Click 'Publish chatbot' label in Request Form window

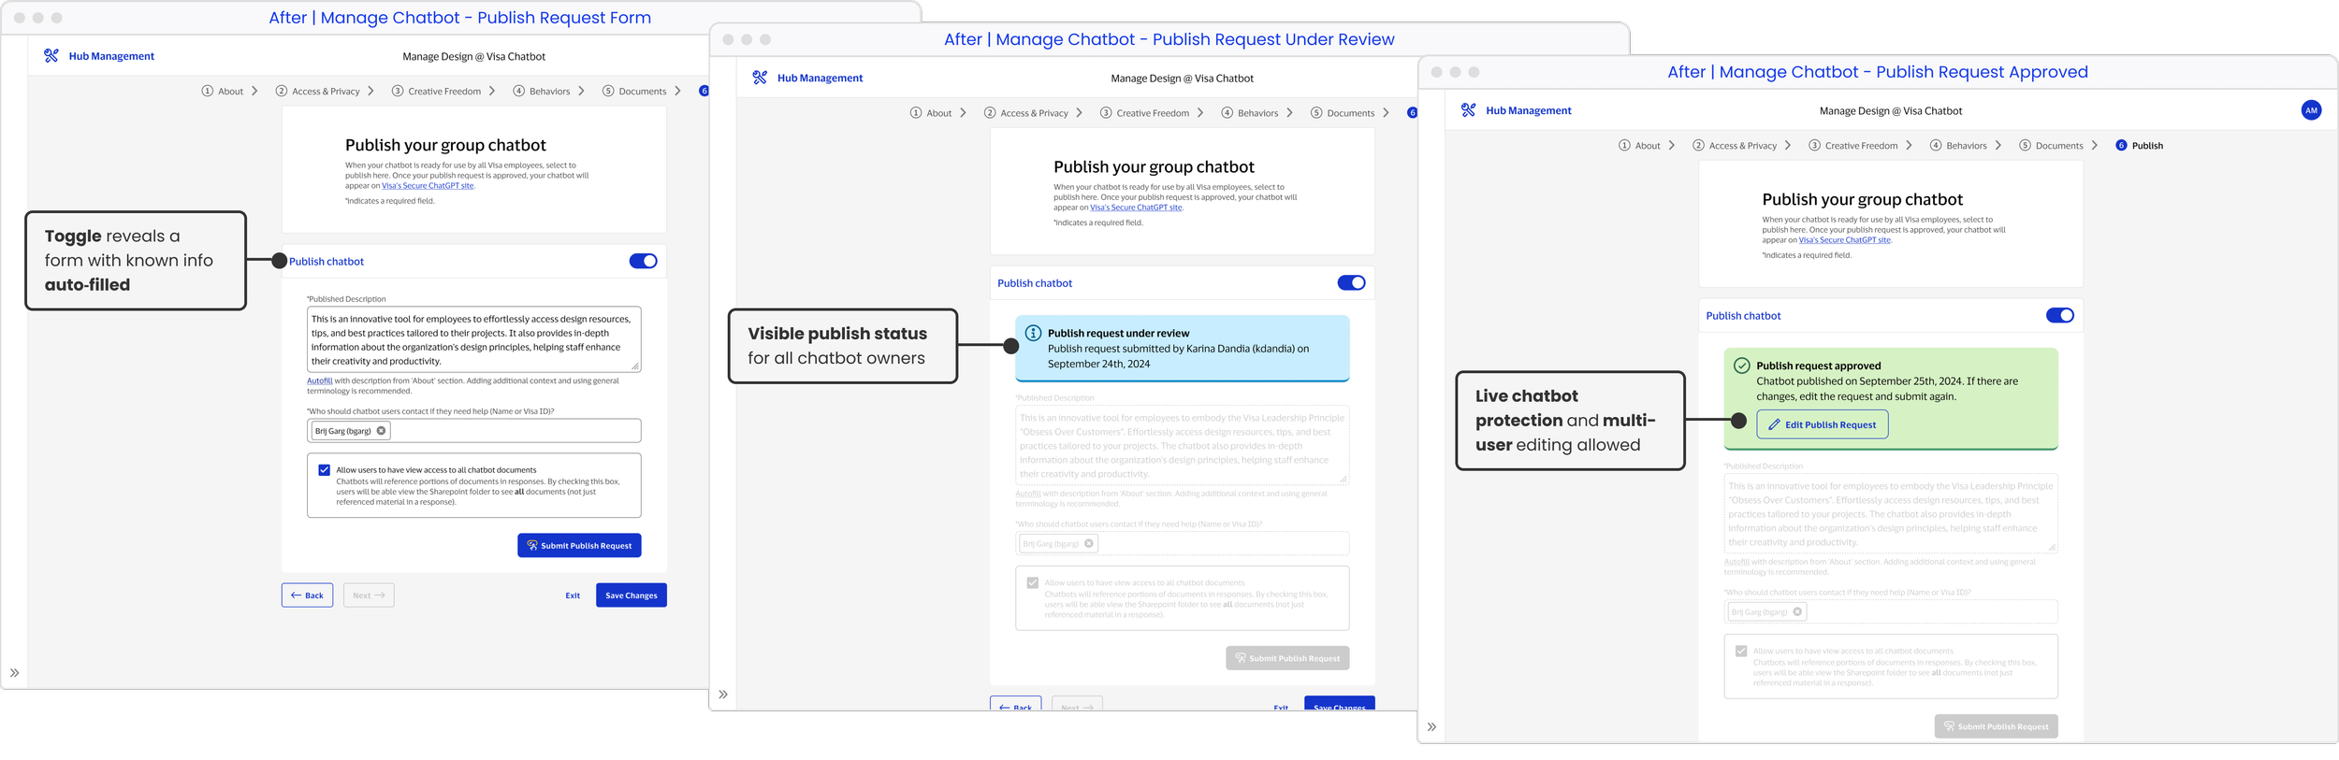click(327, 262)
